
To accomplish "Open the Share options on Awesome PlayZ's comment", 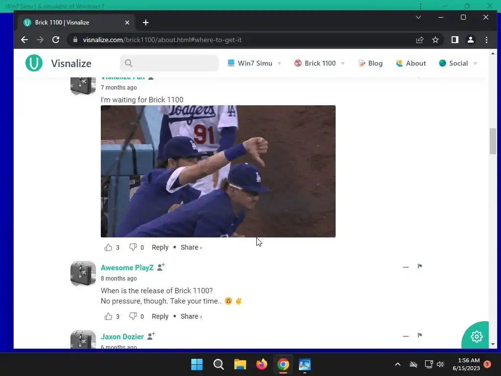I will [x=191, y=316].
